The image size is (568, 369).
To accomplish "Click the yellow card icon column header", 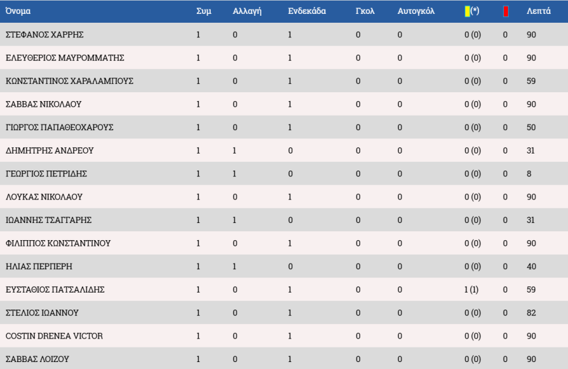I will coord(468,11).
